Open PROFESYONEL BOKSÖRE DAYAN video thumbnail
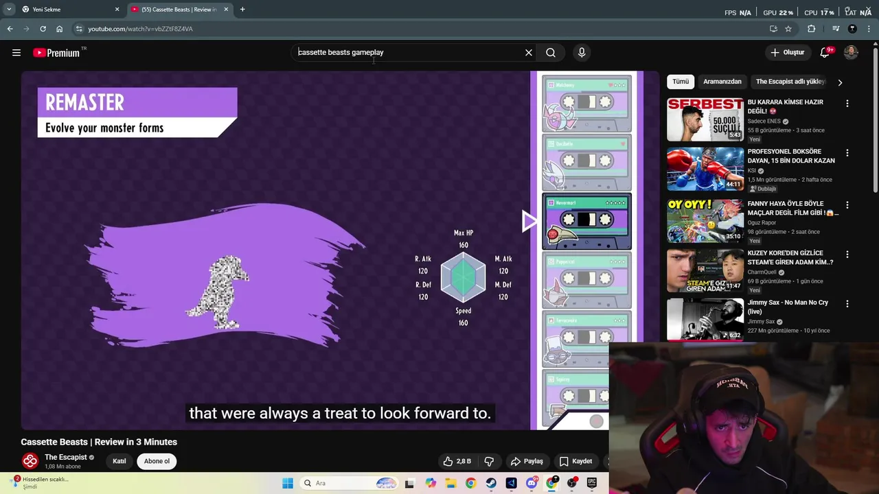Viewport: 879px width, 494px height. coord(705,169)
